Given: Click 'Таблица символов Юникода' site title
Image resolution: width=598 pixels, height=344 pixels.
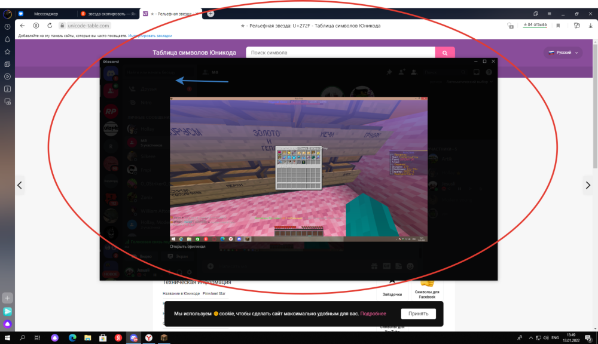Looking at the screenshot, I should (194, 53).
